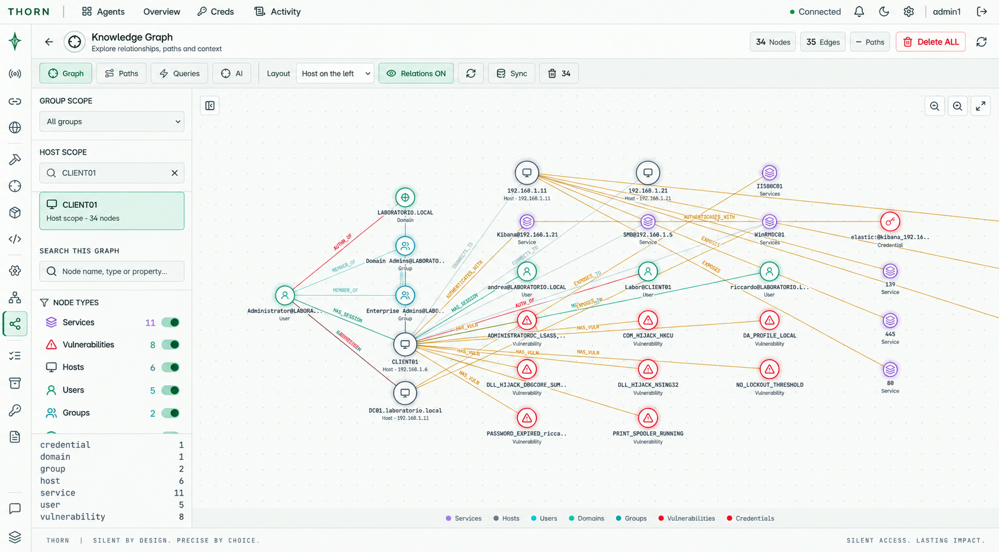Click the back arrow beside Knowledge Graph
Viewport: 999px width, 552px height.
tap(49, 41)
